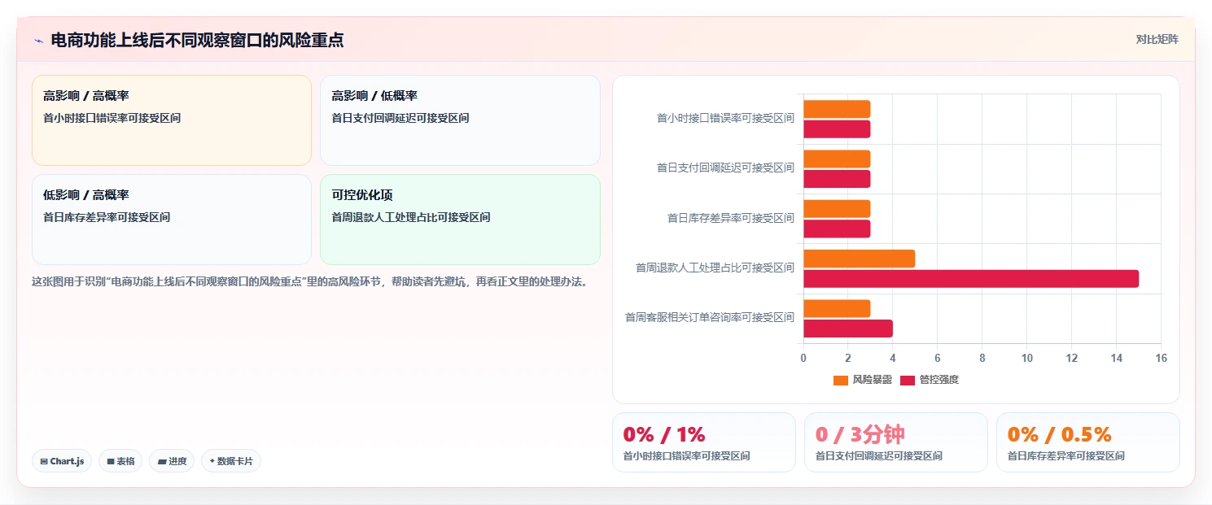1212x505 pixels.
Task: Click the lightning icon beside the card title
Action: [x=38, y=41]
